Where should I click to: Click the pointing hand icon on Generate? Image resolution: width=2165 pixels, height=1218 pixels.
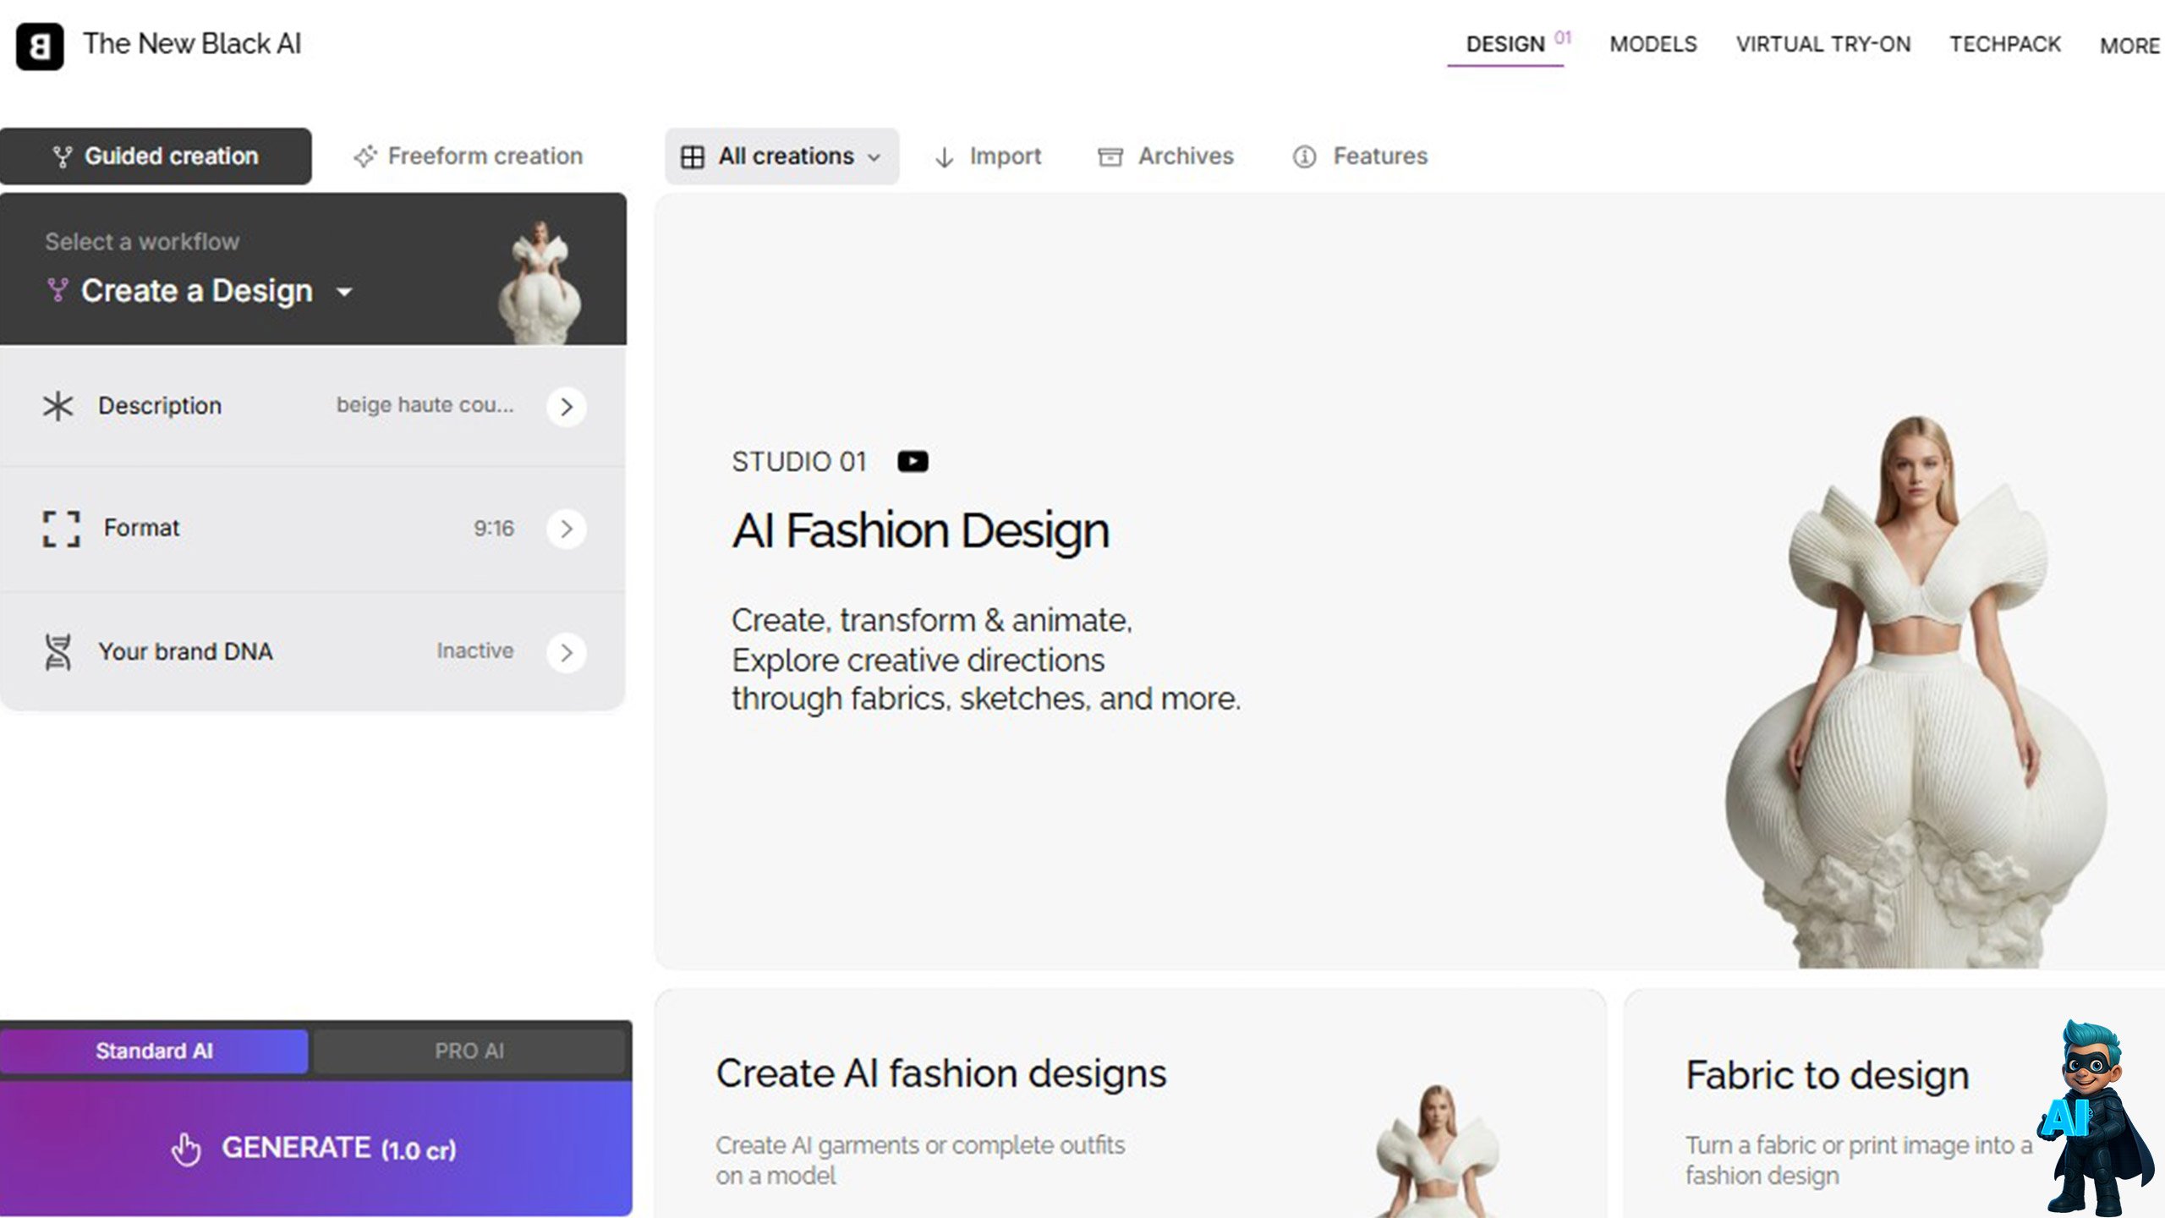point(186,1149)
